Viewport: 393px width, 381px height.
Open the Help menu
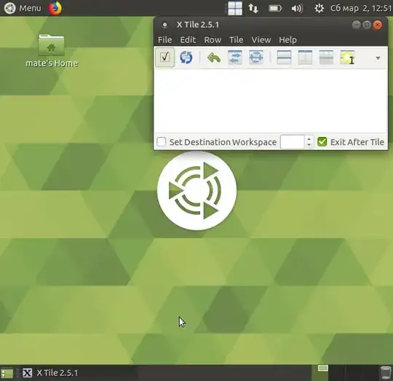tap(287, 39)
